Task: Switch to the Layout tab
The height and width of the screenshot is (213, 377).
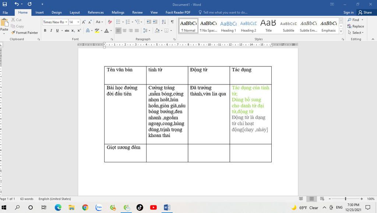Action: coord(74,12)
